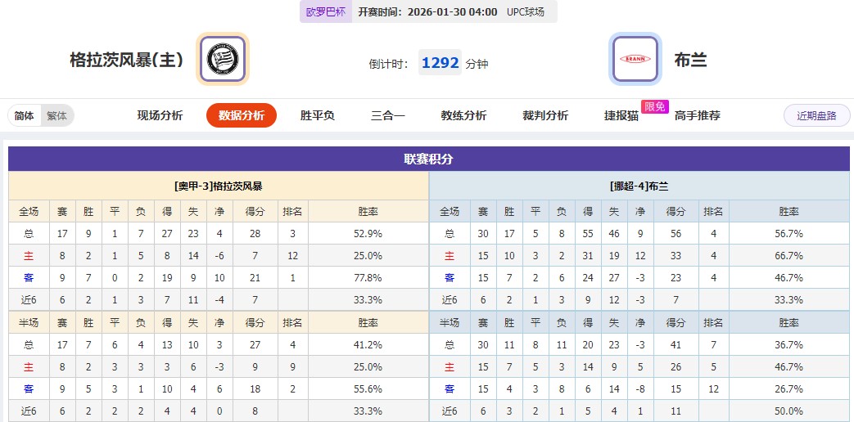
Task: Click 得分 value 56 in Brann total row
Action: [676, 234]
